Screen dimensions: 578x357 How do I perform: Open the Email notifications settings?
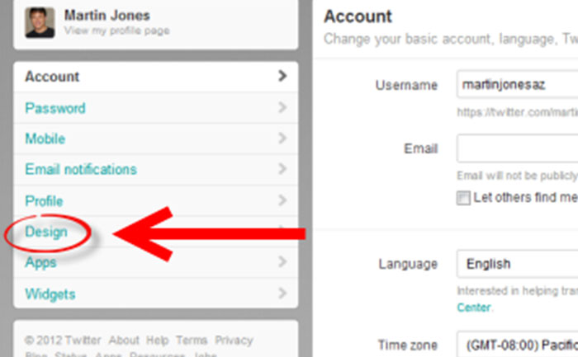[x=81, y=169]
